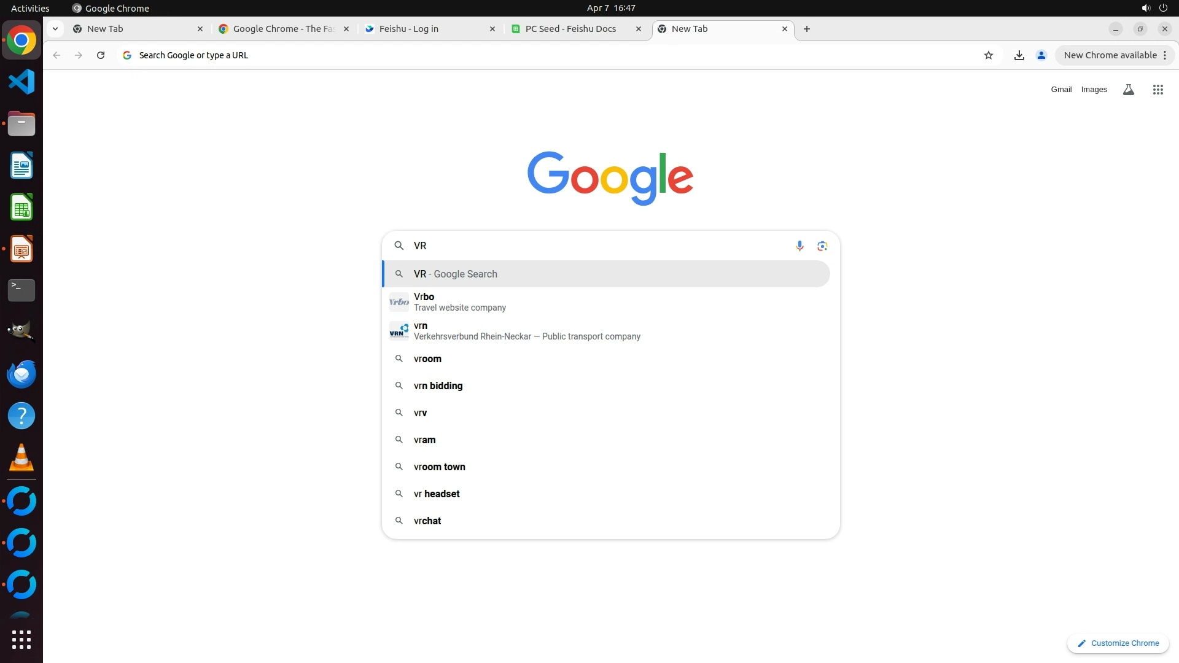
Task: Bookmark this tab with the star icon
Action: 988,55
